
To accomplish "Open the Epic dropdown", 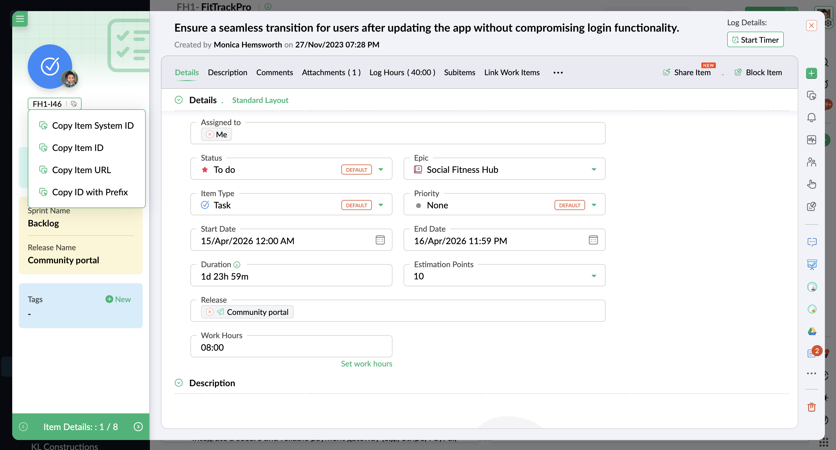I will 594,170.
